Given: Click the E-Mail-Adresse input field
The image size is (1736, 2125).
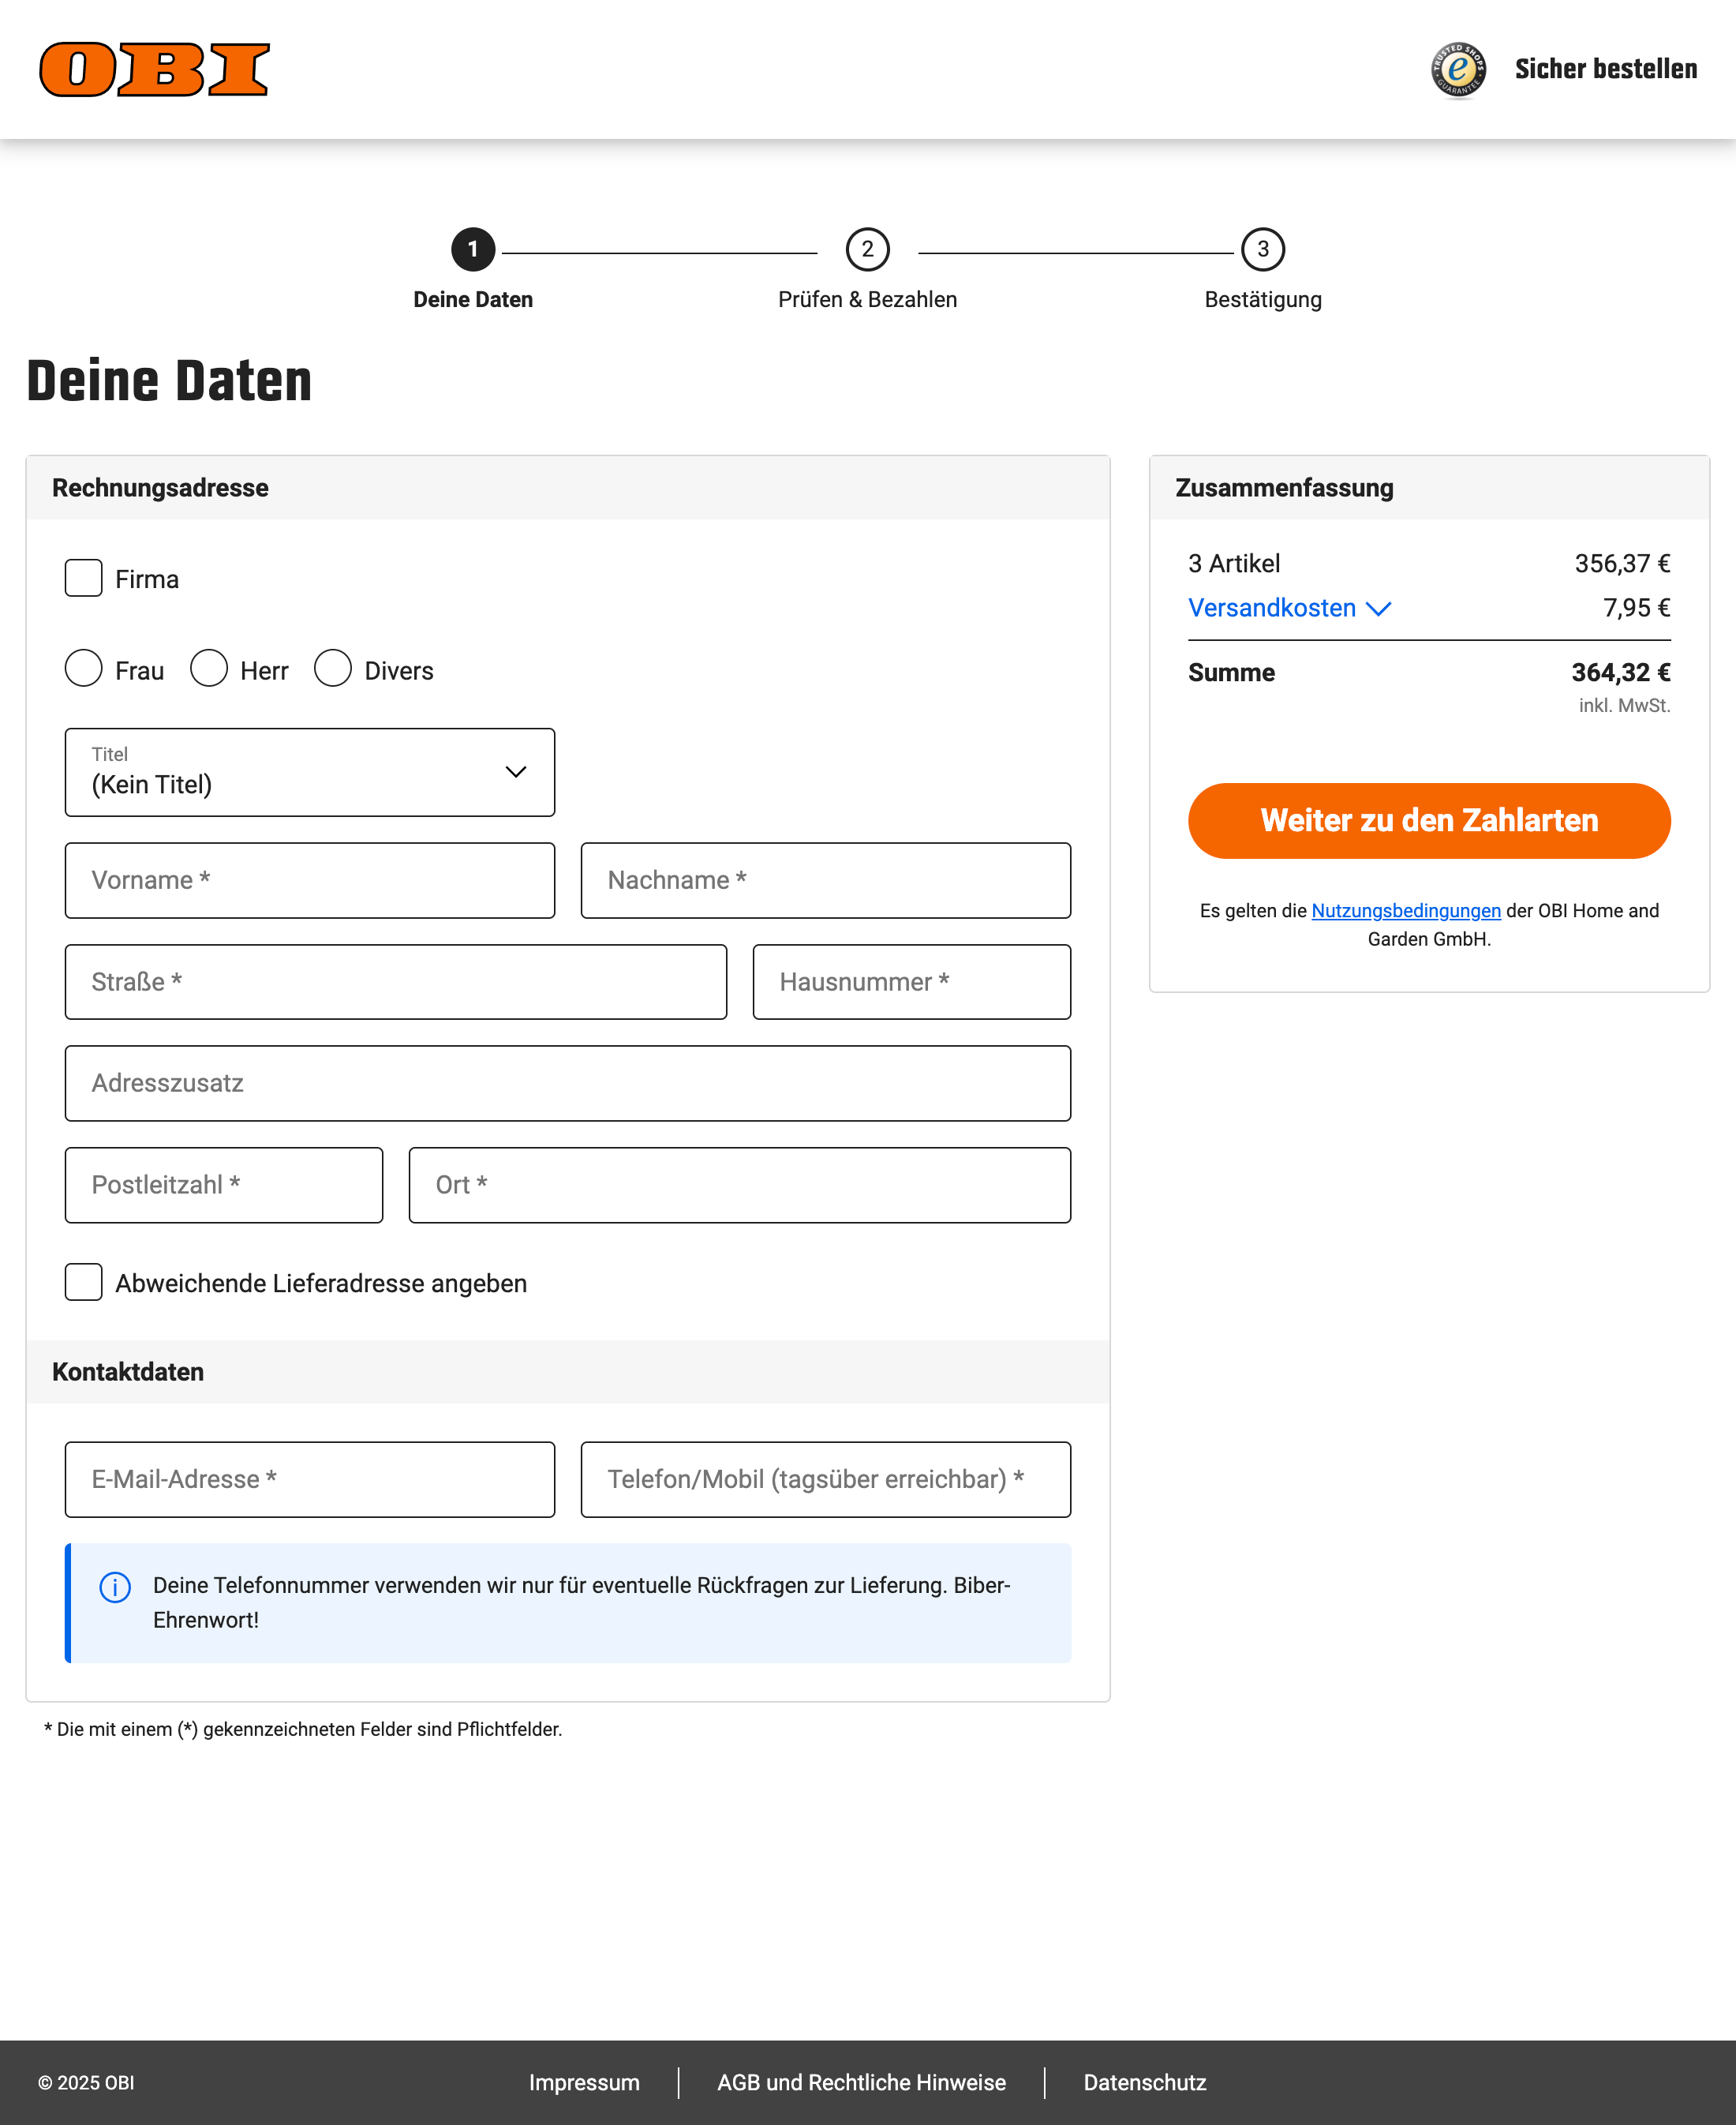Looking at the screenshot, I should pyautogui.click(x=309, y=1479).
